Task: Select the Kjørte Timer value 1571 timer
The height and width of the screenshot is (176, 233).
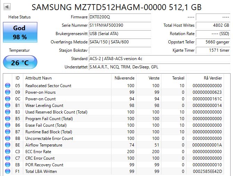Action: point(213,50)
